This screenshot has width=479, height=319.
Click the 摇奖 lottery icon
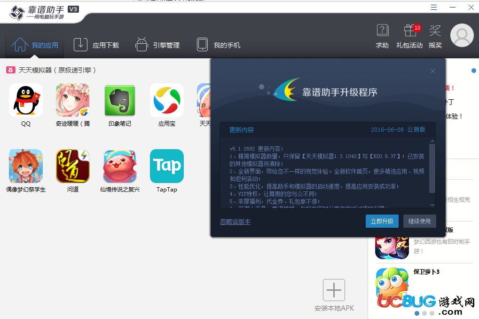point(435,30)
